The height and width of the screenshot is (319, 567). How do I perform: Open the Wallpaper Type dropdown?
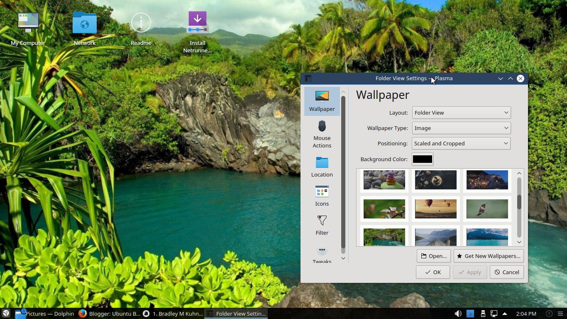(461, 128)
